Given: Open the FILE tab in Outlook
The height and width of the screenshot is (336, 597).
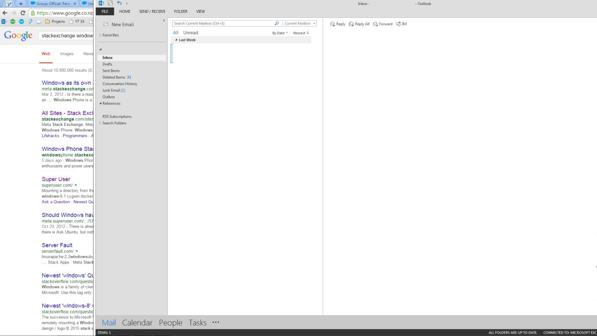Looking at the screenshot, I should pos(104,11).
